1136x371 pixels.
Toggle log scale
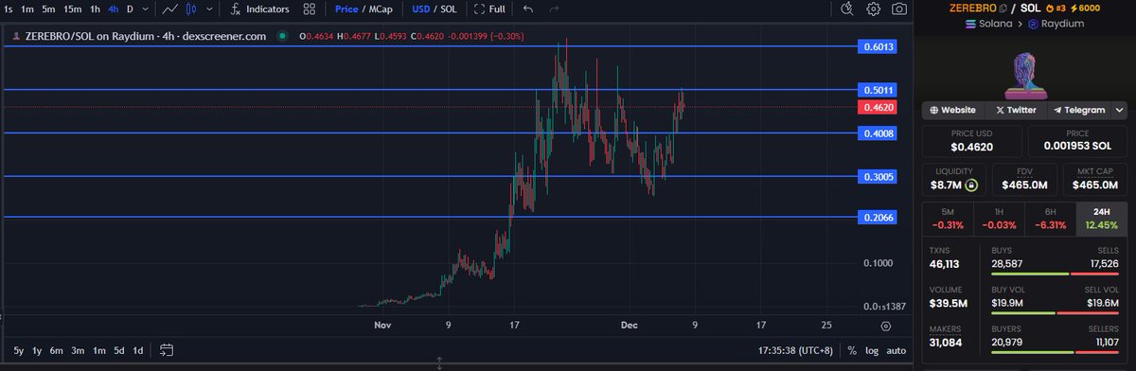[x=871, y=350]
